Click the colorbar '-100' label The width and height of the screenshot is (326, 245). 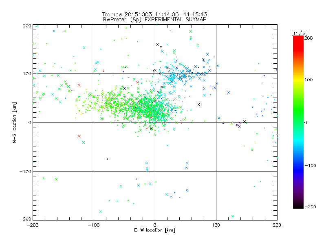coord(310,165)
